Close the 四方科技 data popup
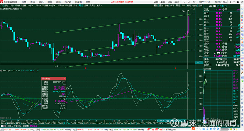The height and width of the screenshot is (131, 244). [64, 79]
